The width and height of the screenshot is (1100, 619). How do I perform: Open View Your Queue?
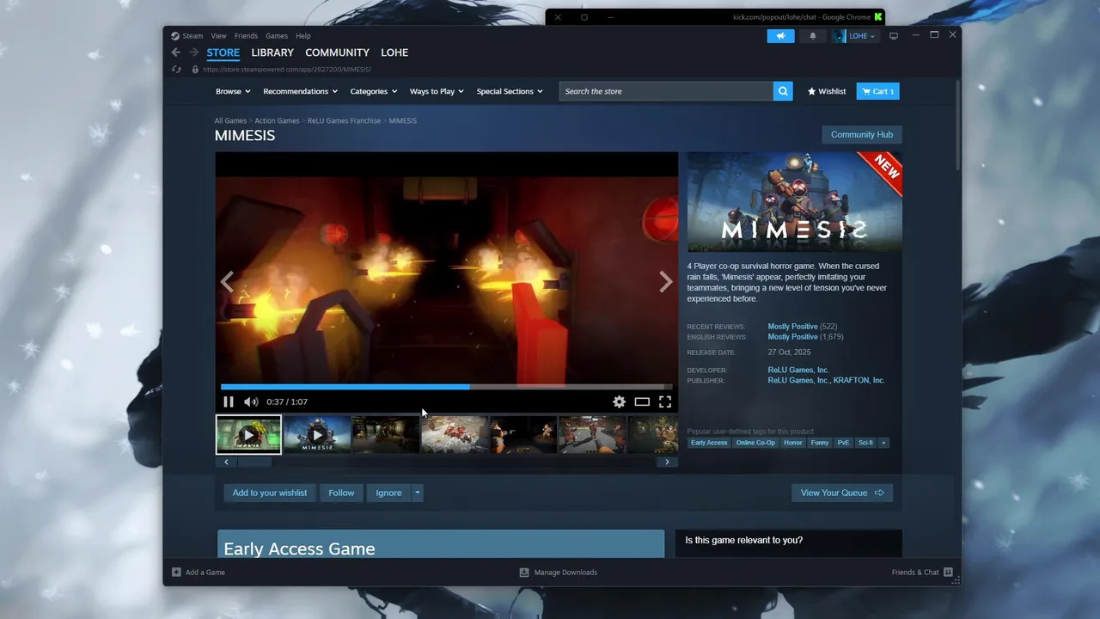pyautogui.click(x=842, y=493)
